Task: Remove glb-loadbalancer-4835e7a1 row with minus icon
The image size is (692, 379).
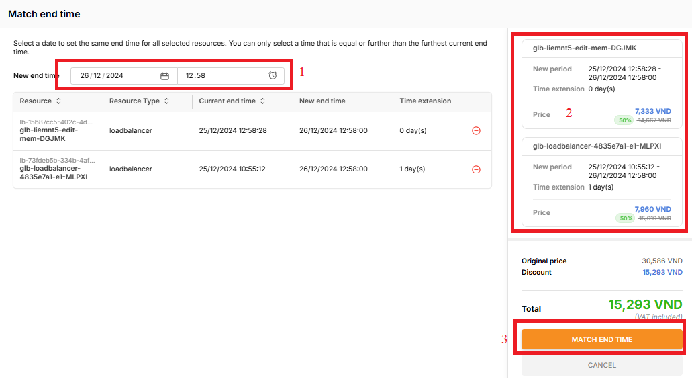Action: pyautogui.click(x=476, y=170)
